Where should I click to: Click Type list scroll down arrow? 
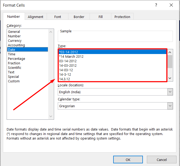170,78
